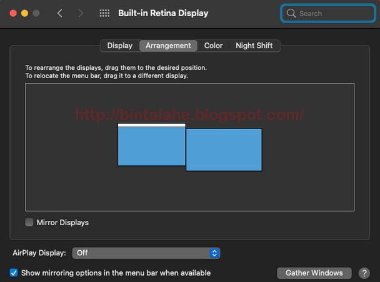Go back with the left chevron
This screenshot has width=380, height=282.
[60, 13]
